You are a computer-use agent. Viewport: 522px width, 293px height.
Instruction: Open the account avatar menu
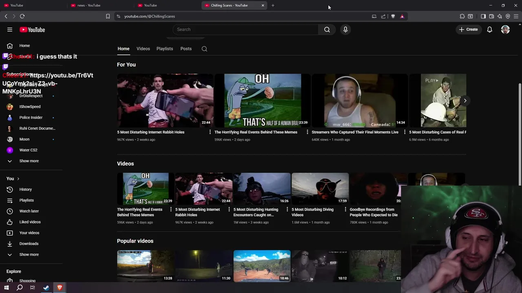[505, 29]
